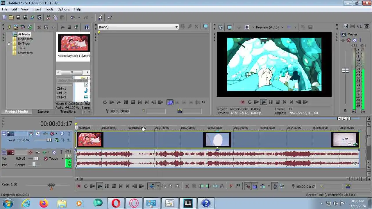Switch to the Explorer tab
Viewport: 372px width, 209px height.
click(43, 111)
